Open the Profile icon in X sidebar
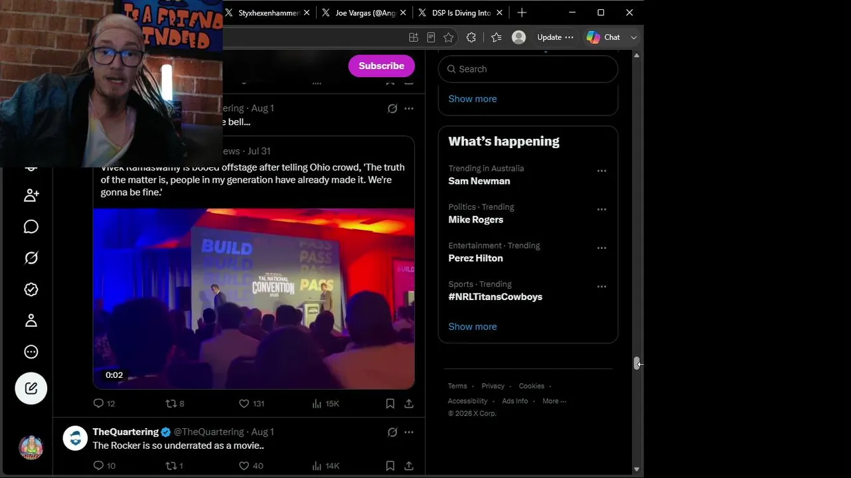 click(x=31, y=321)
